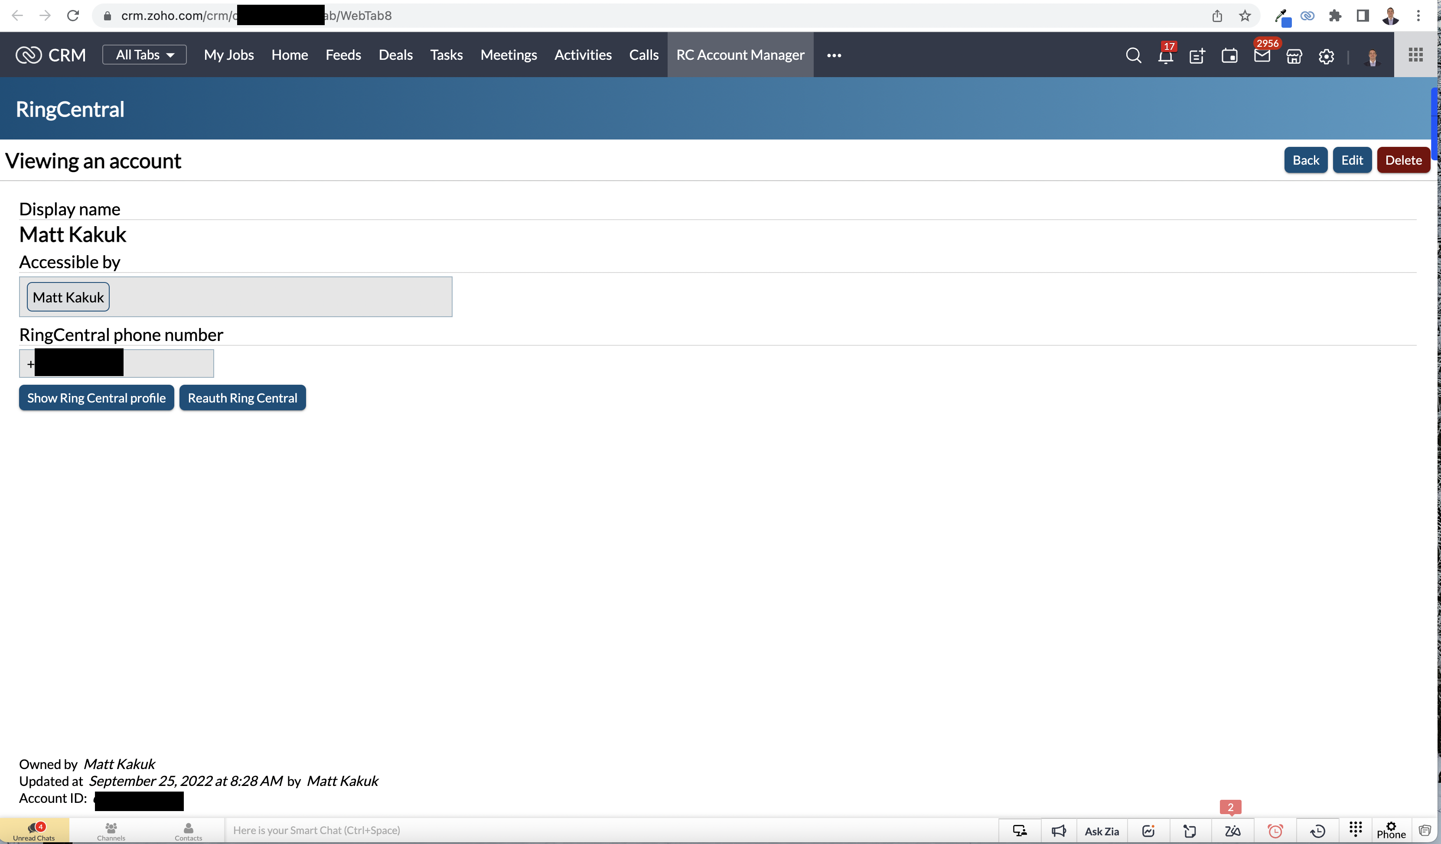Screen dimensions: 1441x844
Task: Open Channels in the bottom bar
Action: (111, 831)
